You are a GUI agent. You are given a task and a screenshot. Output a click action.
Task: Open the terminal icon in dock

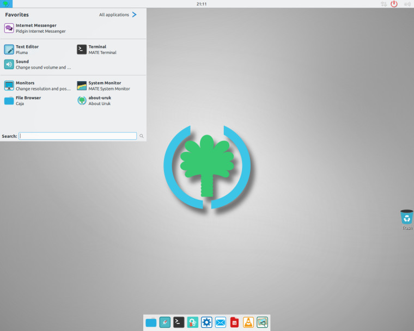point(179,322)
